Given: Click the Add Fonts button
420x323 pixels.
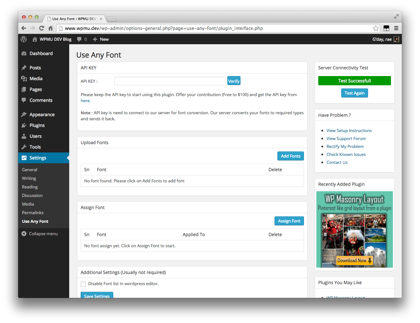Looking at the screenshot, I should click(x=291, y=156).
